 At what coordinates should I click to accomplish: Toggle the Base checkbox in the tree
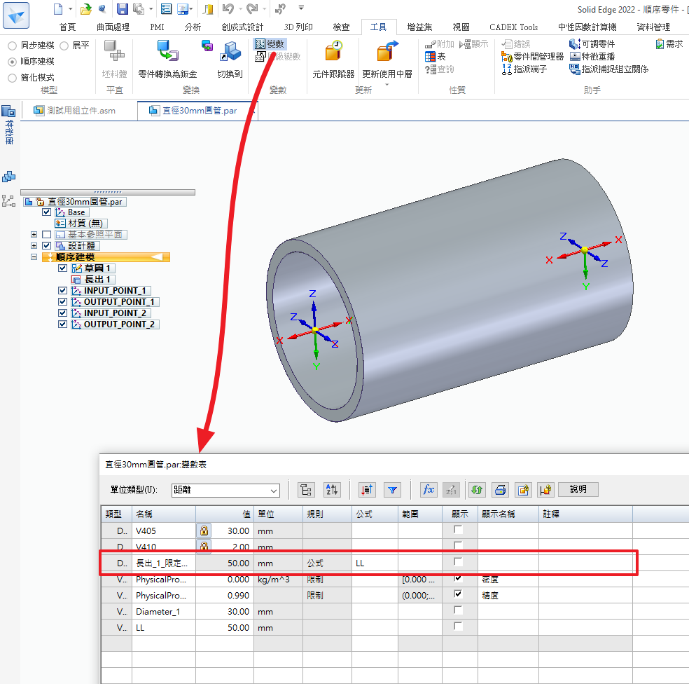tap(47, 212)
